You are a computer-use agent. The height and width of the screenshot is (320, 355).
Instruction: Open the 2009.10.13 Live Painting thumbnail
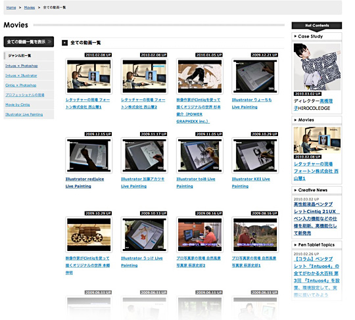click(145, 235)
